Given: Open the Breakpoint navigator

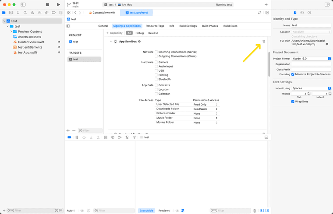Looking at the screenshot, I should point(53,13).
